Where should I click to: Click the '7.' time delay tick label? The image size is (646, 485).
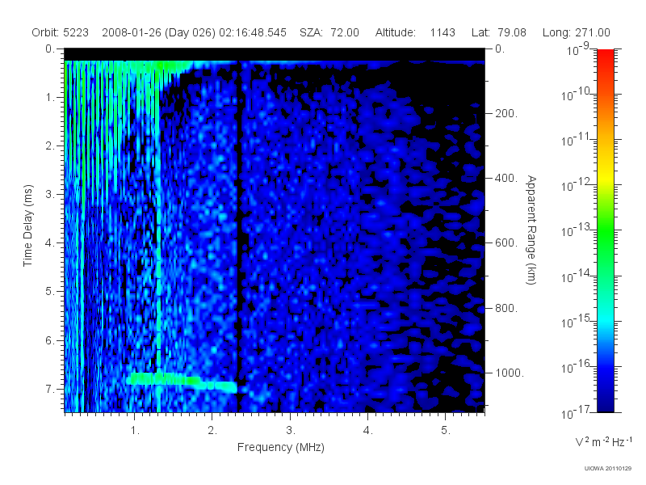pyautogui.click(x=50, y=389)
